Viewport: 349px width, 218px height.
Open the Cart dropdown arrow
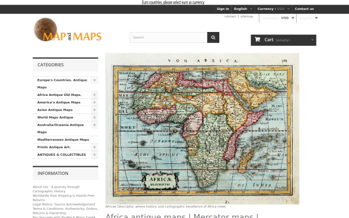coord(312,40)
